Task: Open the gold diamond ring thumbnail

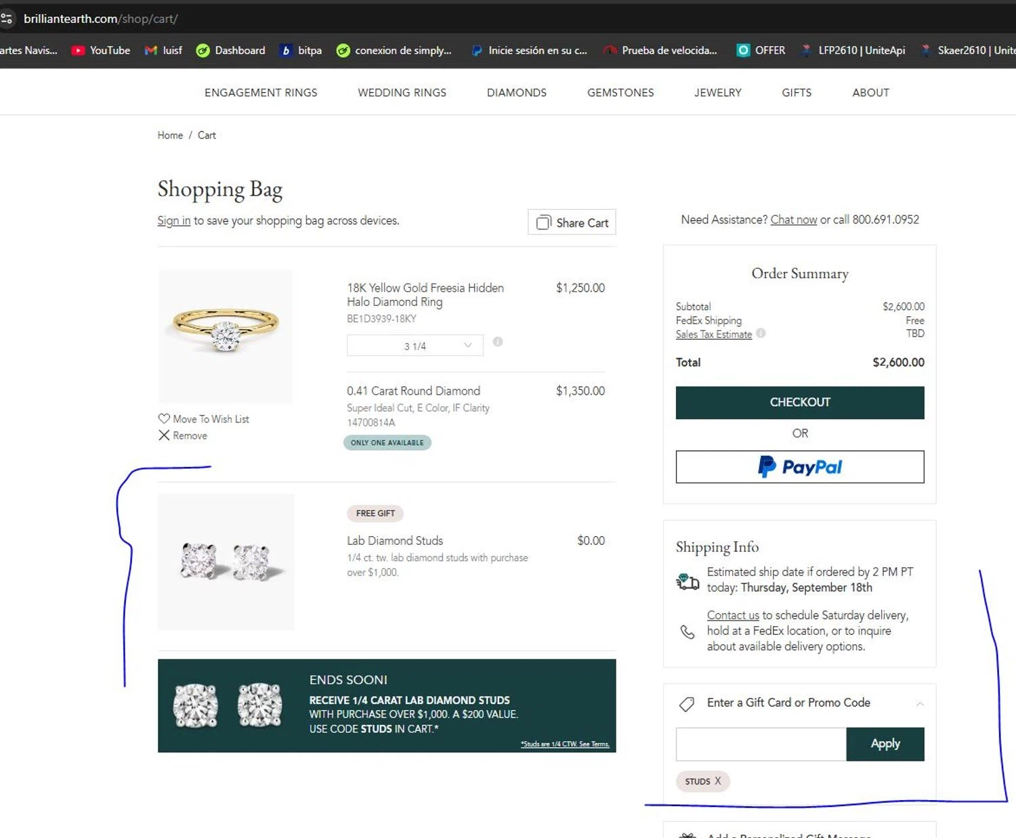Action: coord(226,336)
